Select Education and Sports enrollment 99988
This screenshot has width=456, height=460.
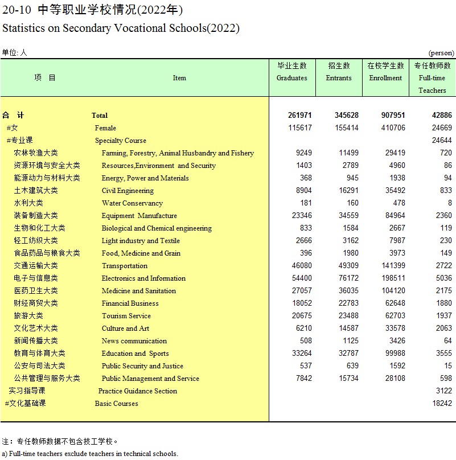(x=395, y=353)
